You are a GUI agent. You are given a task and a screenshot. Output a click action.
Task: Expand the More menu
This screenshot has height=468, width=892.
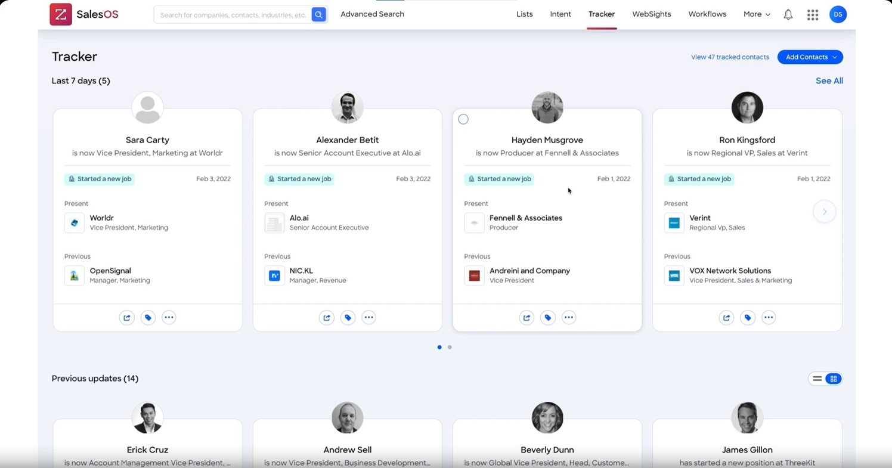756,14
